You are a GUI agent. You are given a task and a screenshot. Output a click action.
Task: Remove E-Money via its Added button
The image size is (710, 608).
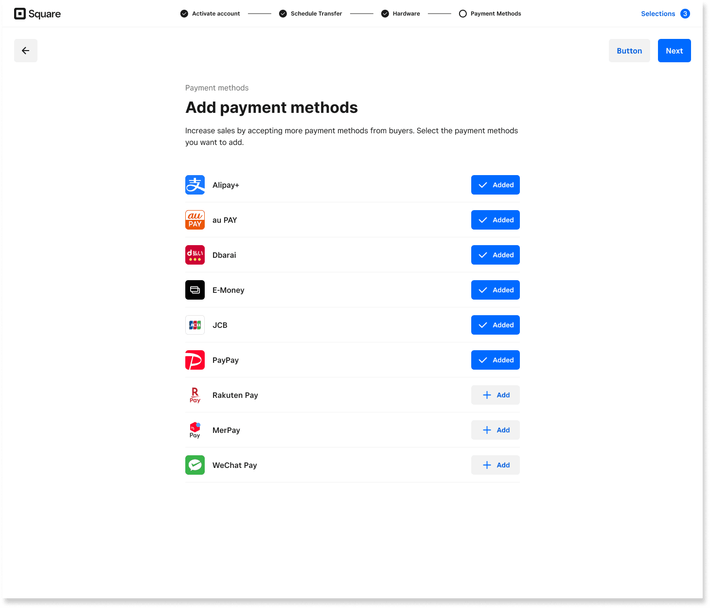coord(496,290)
